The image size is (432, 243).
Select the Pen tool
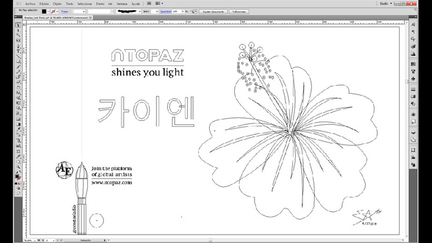18,46
